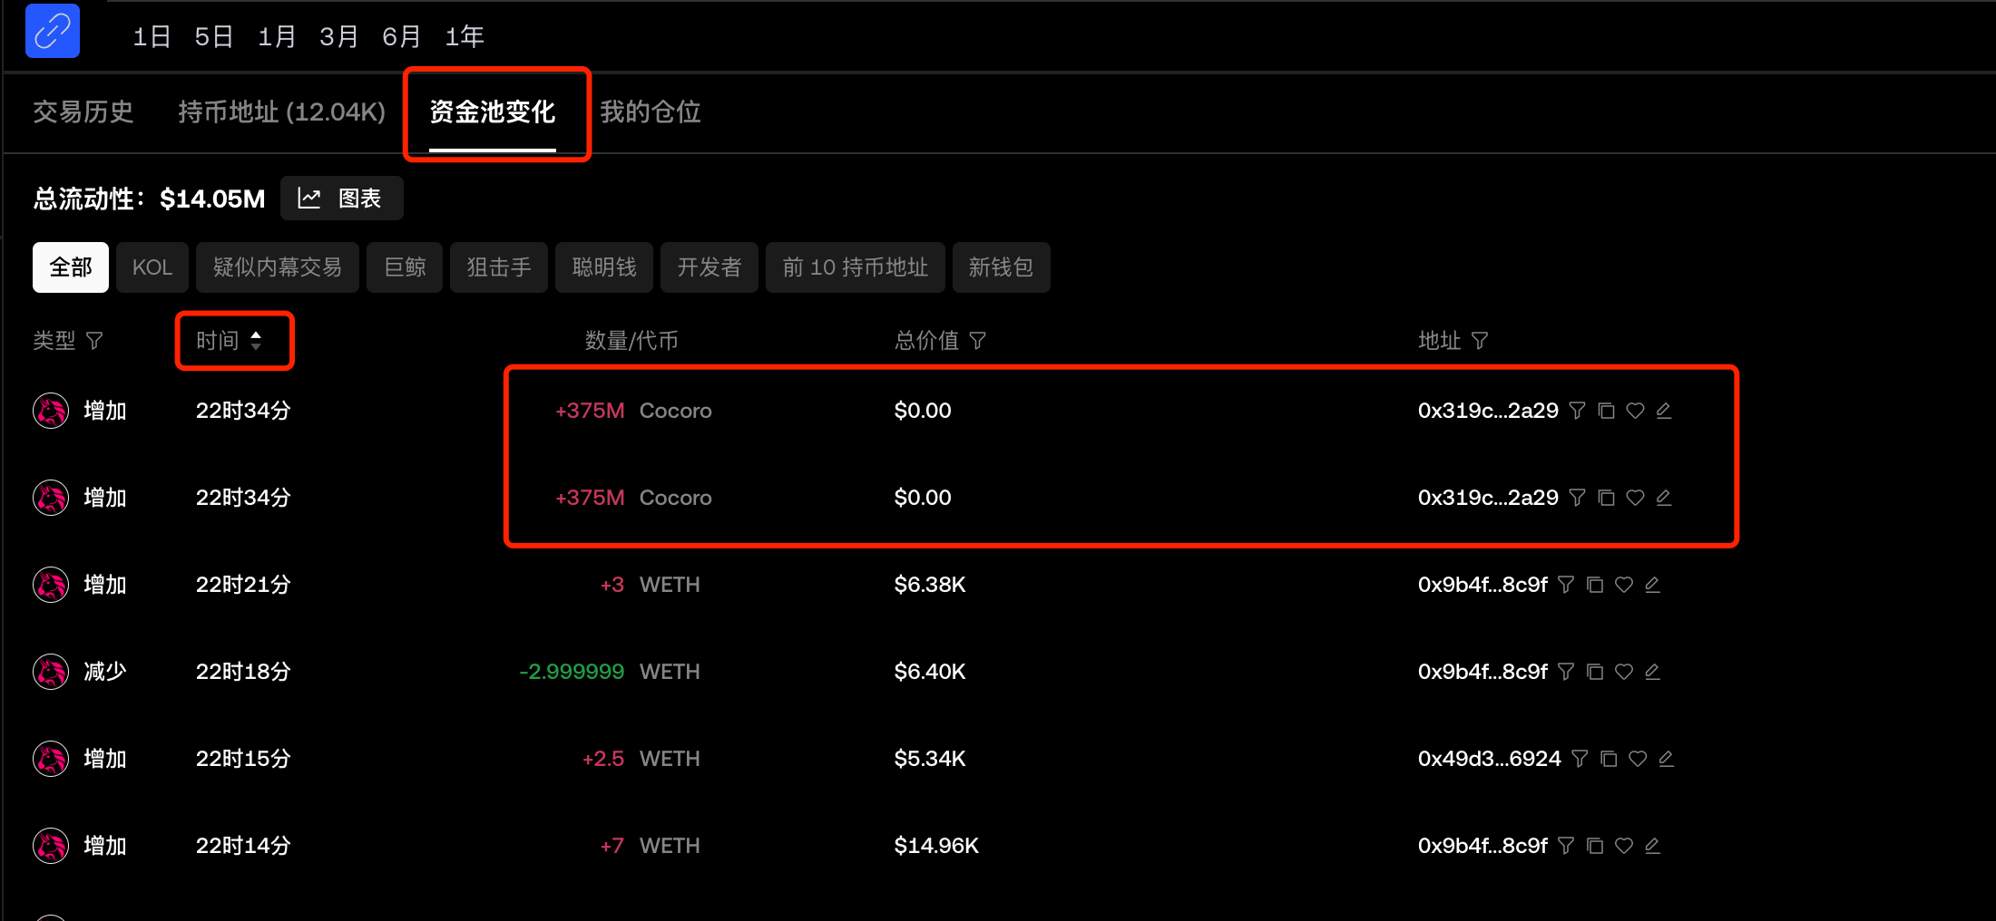Select the 聪明钱 filter chip

tap(604, 267)
